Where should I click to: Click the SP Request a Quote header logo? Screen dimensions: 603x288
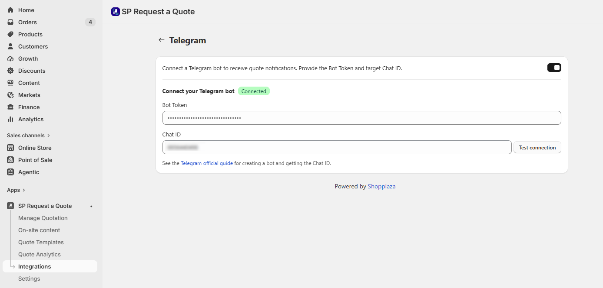116,12
